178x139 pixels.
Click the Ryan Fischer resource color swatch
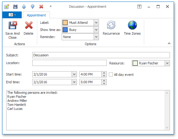click(x=135, y=63)
